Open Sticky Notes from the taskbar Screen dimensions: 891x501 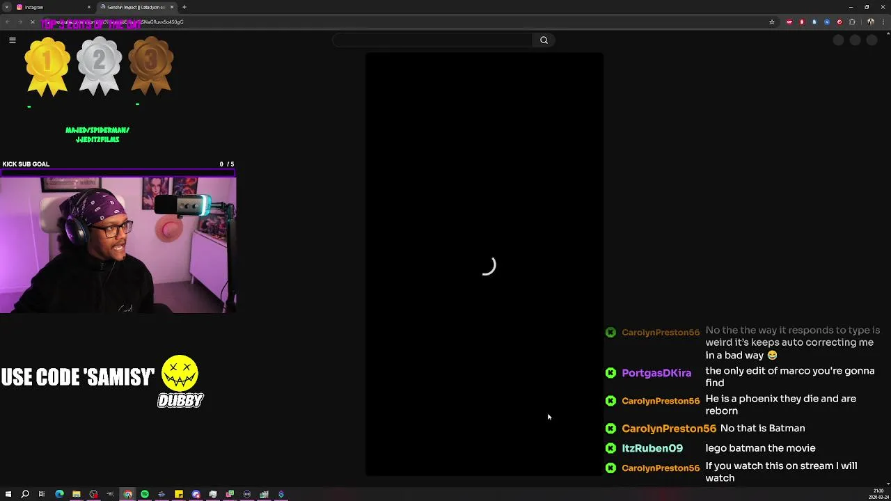(179, 494)
